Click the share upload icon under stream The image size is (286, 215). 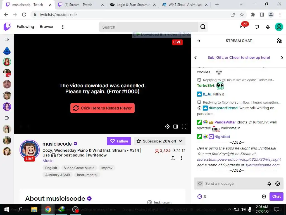173,158
